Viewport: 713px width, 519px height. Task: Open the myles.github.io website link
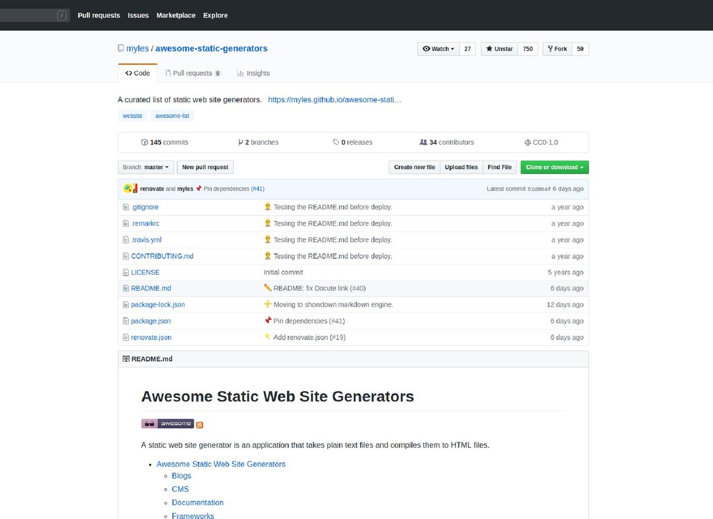[x=335, y=99]
